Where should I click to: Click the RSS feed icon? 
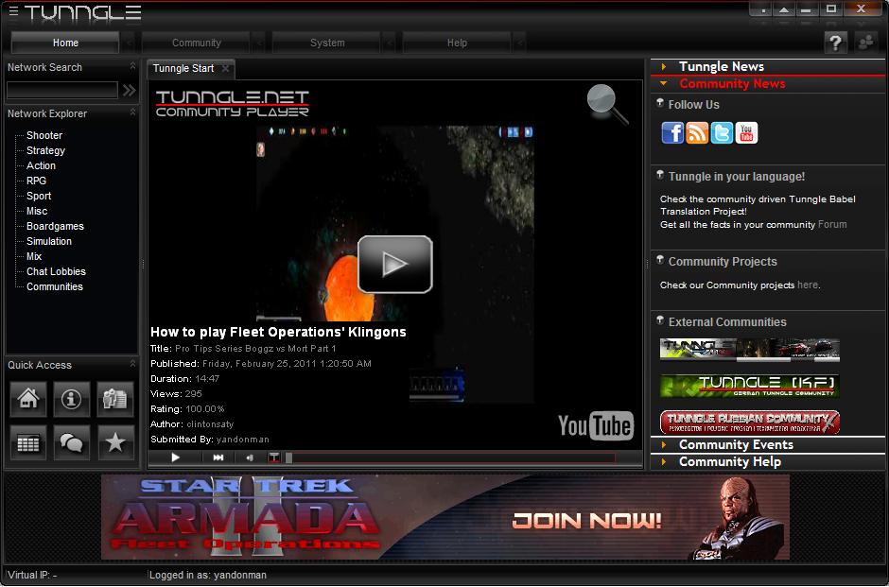pyautogui.click(x=697, y=133)
